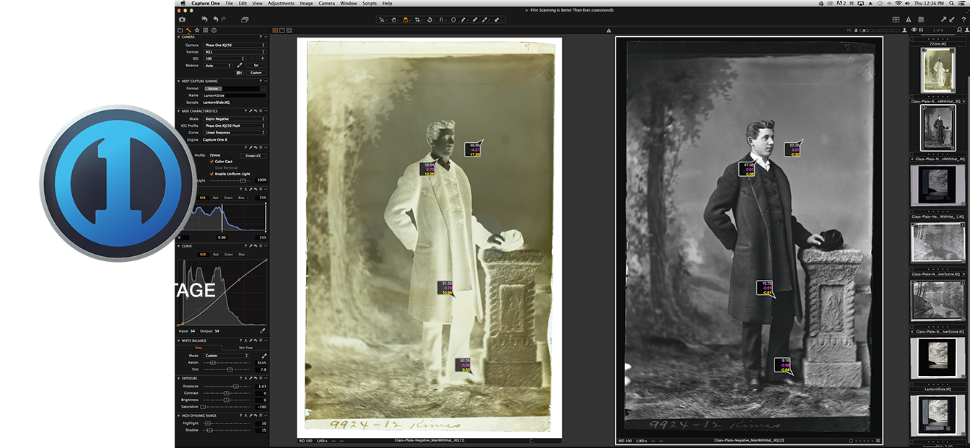Click the variants stack icon in toolbar

click(x=245, y=19)
